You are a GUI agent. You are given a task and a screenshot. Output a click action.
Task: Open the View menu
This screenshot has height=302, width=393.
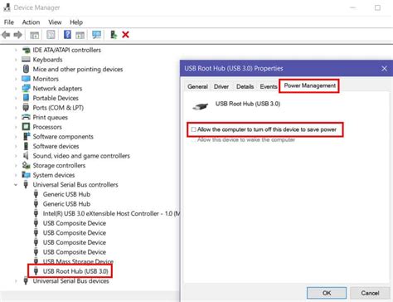coord(55,22)
